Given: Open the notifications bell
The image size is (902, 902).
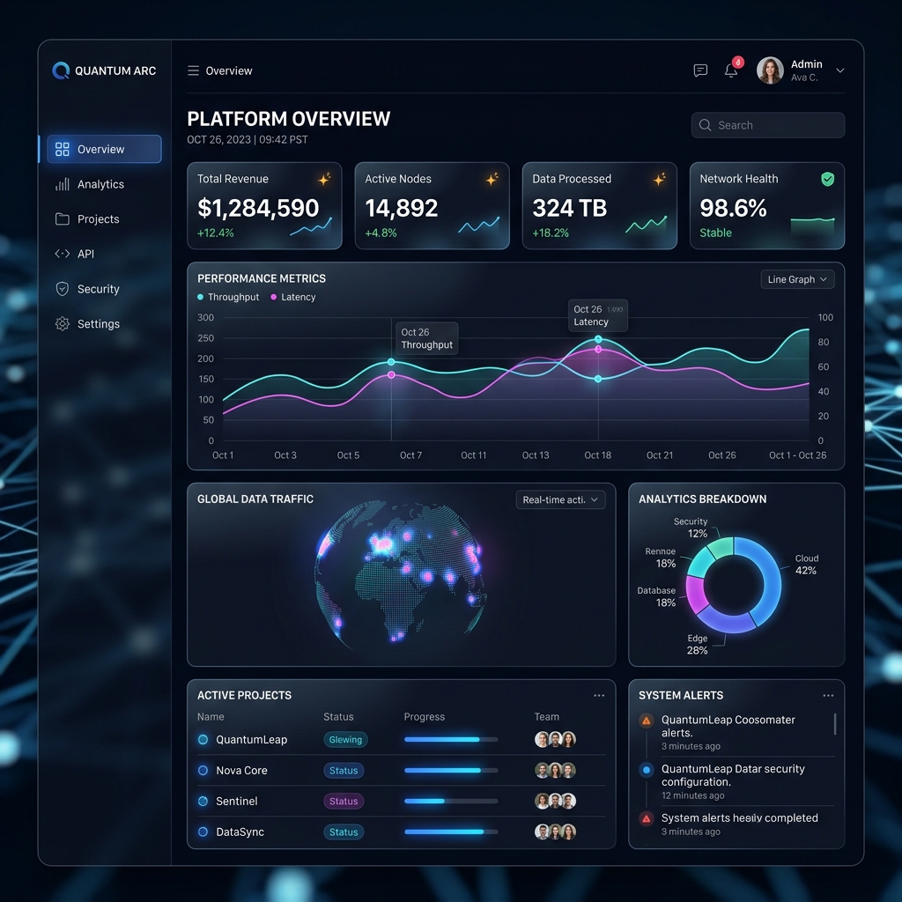Looking at the screenshot, I should point(731,70).
